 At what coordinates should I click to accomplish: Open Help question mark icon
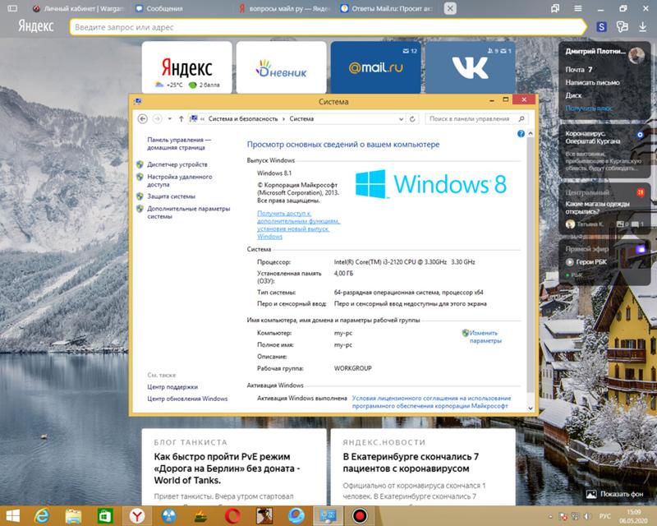point(521,134)
